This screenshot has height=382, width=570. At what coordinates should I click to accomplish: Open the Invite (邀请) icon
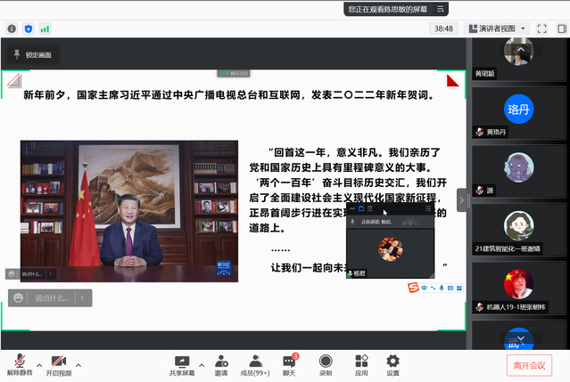coord(220,365)
